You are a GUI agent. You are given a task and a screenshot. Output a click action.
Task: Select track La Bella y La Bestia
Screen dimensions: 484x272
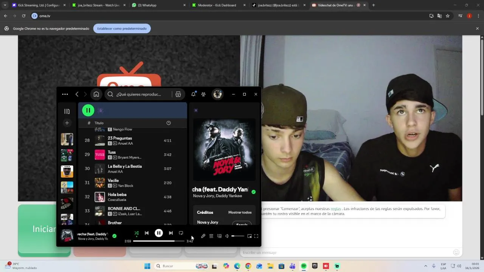pyautogui.click(x=132, y=168)
